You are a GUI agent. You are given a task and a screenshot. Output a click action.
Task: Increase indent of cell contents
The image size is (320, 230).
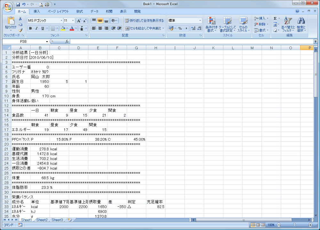click(119, 28)
